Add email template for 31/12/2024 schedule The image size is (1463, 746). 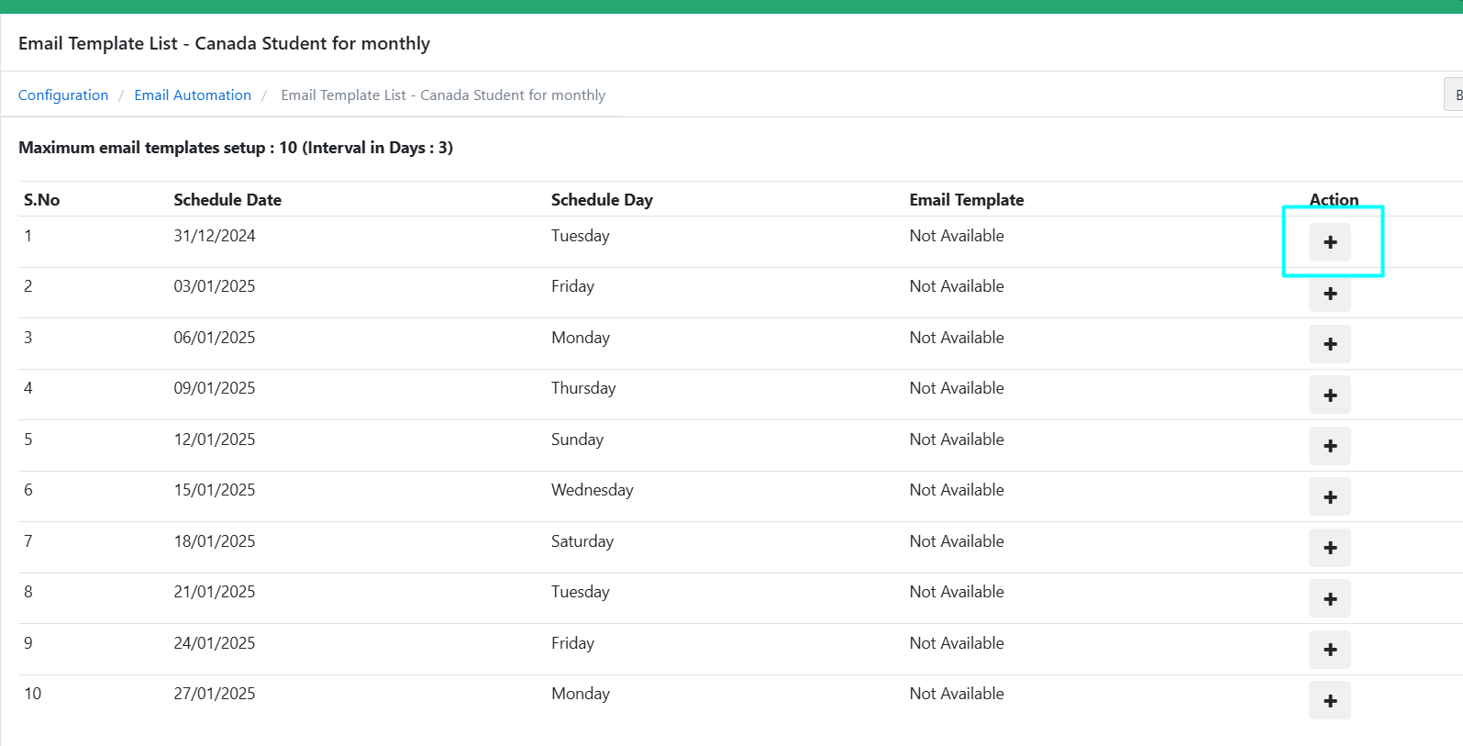pyautogui.click(x=1329, y=242)
